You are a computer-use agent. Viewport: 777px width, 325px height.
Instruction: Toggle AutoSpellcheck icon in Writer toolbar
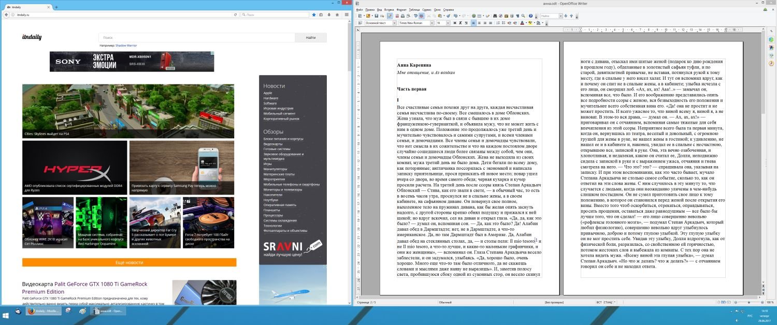click(x=422, y=16)
